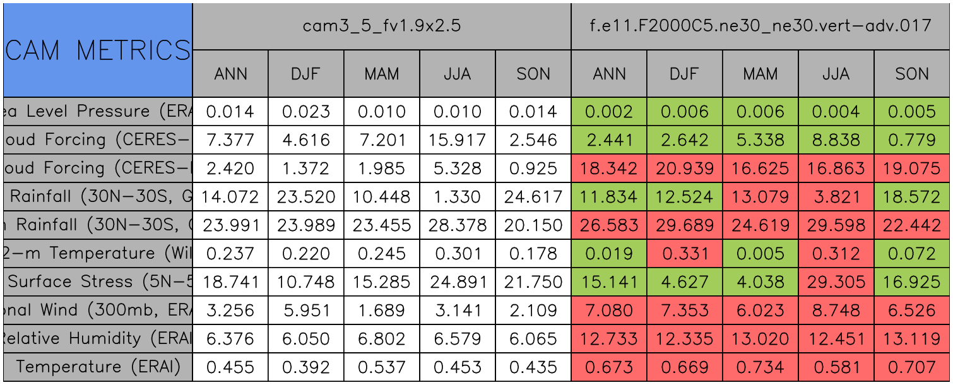Click the CAM METRICS header cell
The image size is (953, 385).
tap(98, 50)
